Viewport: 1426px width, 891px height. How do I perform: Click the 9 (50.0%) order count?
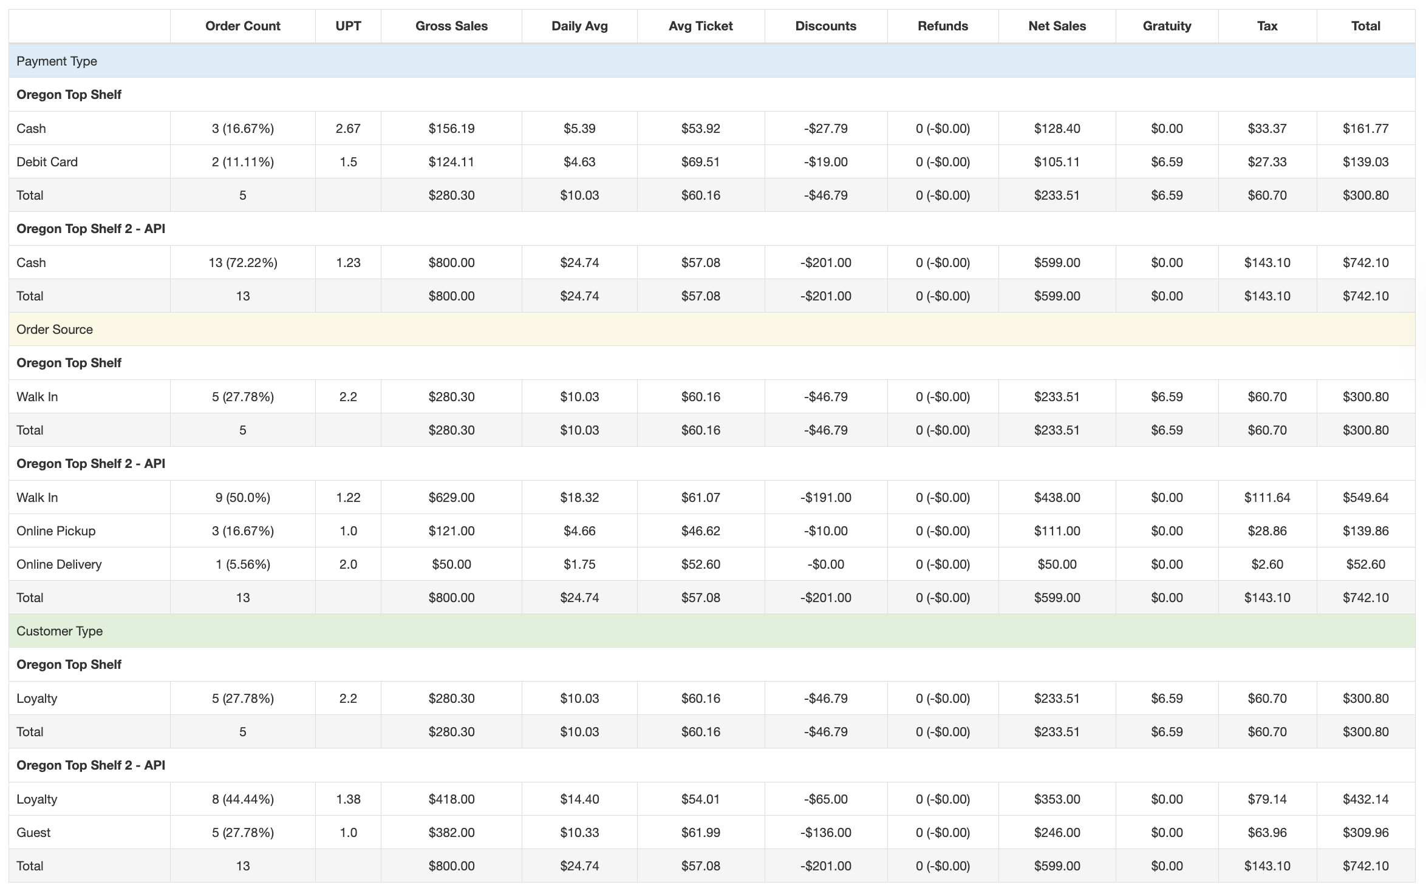click(242, 497)
